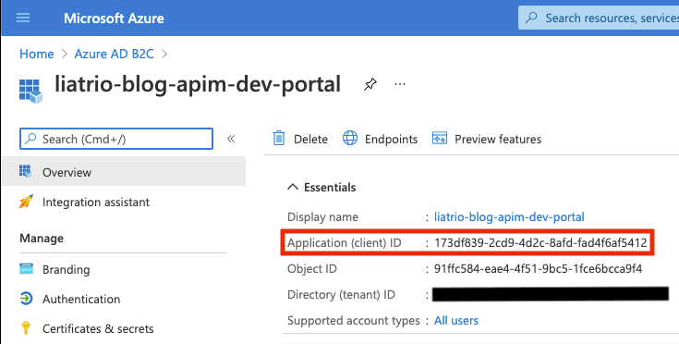This screenshot has height=344, width=679.
Task: Go to Home breadcrumb
Action: click(37, 54)
